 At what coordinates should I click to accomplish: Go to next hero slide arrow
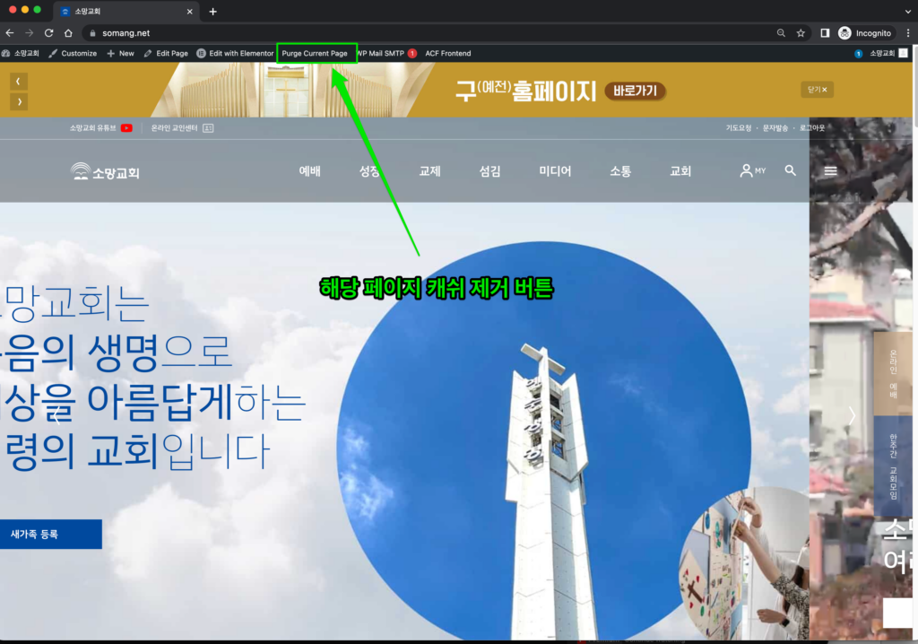pos(852,416)
